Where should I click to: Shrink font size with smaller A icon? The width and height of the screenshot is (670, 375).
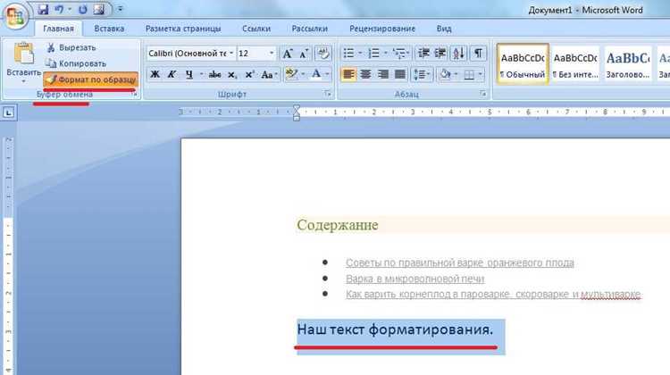pos(304,54)
